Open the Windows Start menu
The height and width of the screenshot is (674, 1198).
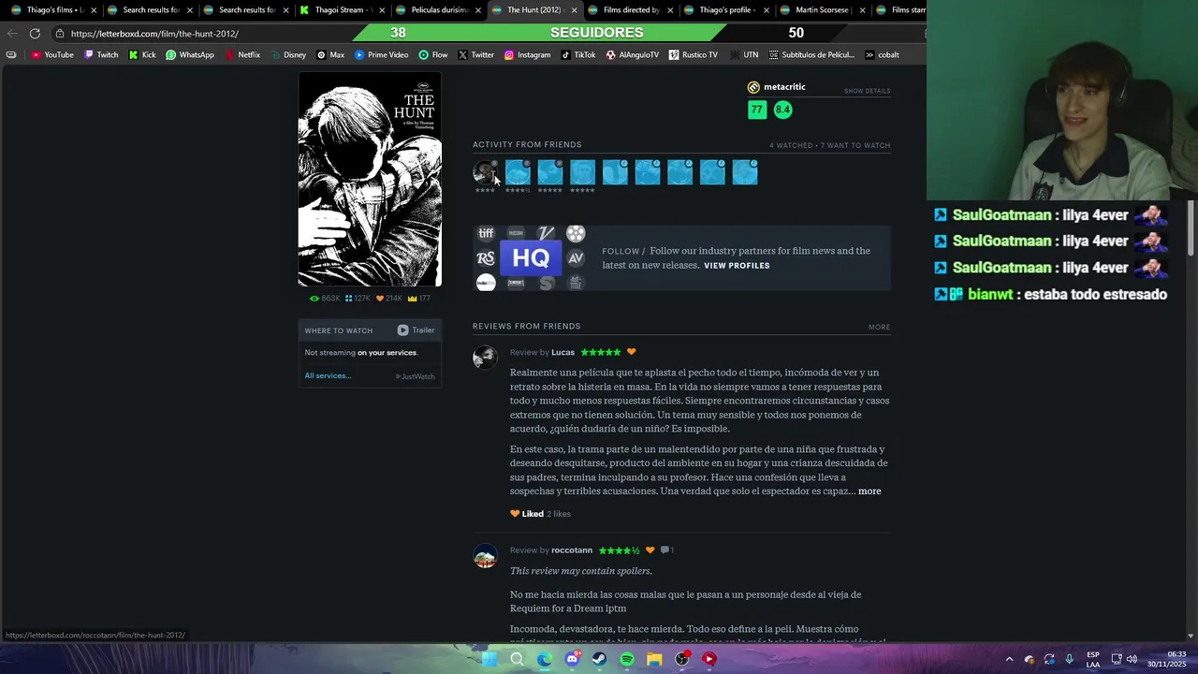(489, 659)
